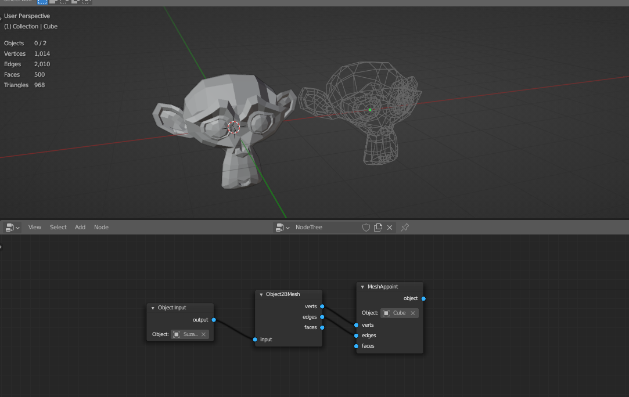The width and height of the screenshot is (629, 397).
Task: Clear the Suzanne object in Object Input
Action: click(x=203, y=334)
